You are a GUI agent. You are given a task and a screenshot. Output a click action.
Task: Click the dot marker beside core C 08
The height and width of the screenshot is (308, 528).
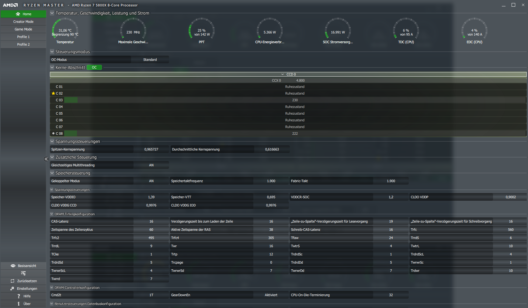(x=53, y=133)
